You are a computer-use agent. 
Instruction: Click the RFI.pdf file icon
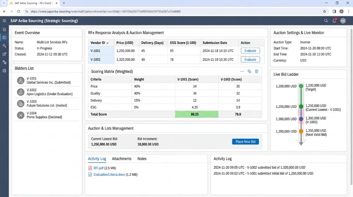(90, 168)
